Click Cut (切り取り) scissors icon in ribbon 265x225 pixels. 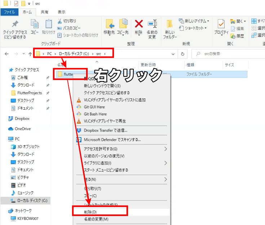tap(59, 21)
